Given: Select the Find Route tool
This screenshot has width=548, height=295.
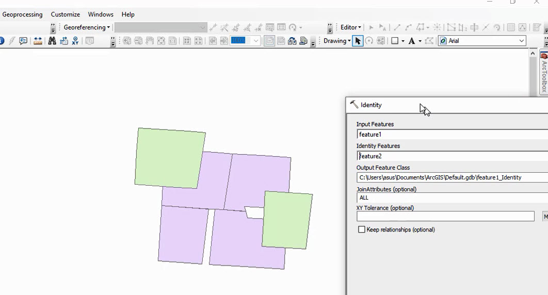Looking at the screenshot, I should (64, 41).
